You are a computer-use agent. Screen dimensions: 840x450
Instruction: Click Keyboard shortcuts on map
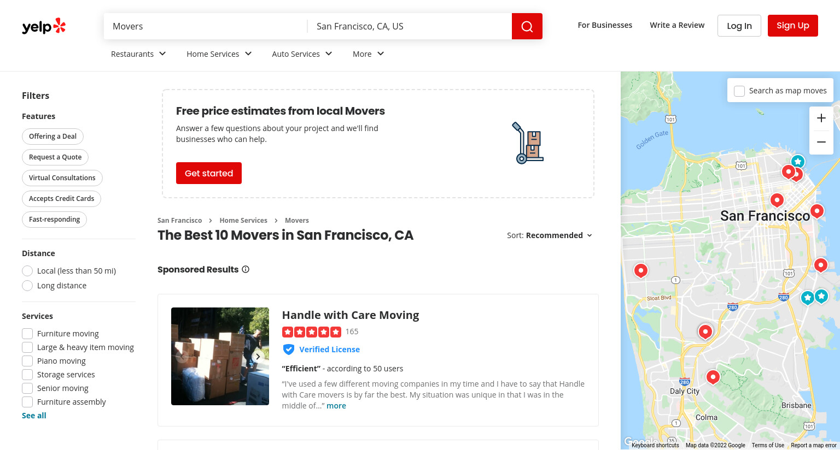655,446
